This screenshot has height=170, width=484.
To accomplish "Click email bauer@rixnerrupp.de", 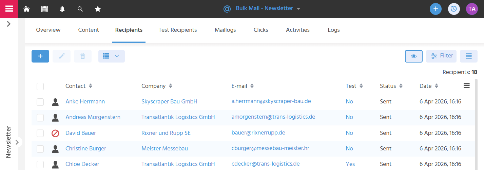I will click(x=258, y=132).
